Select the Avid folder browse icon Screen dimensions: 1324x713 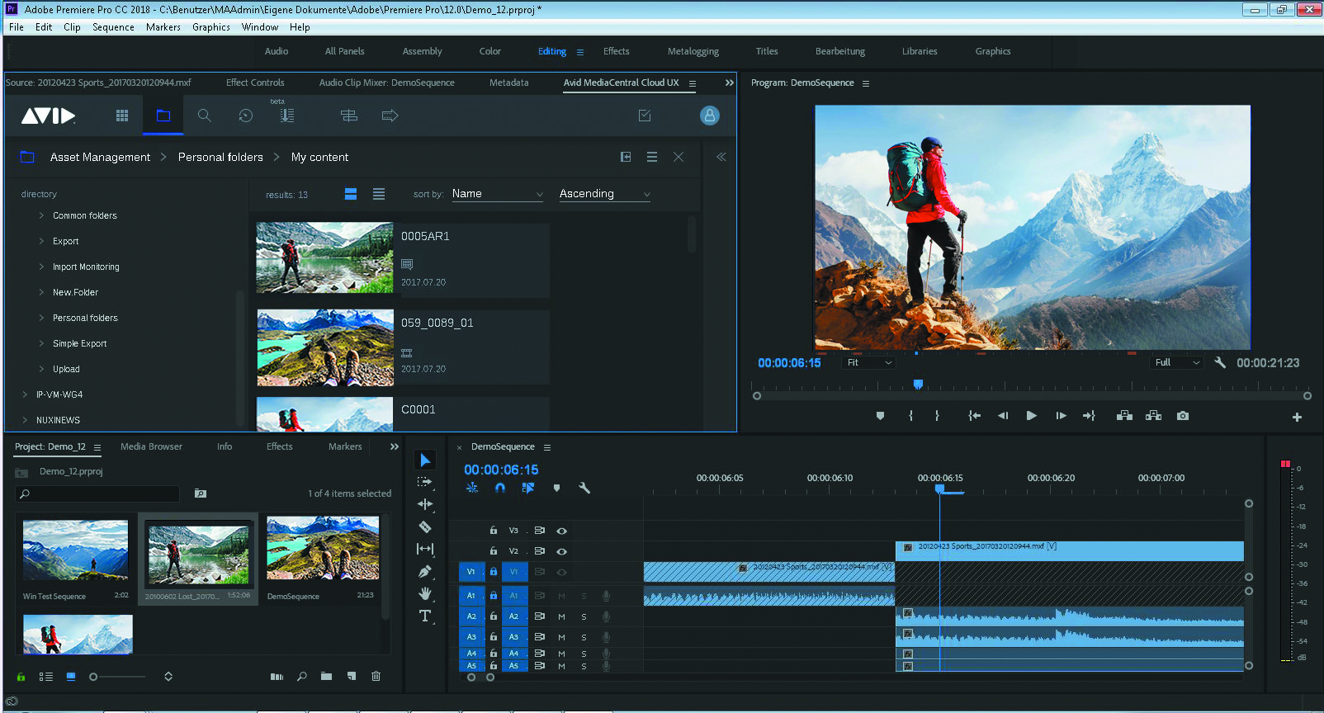(163, 116)
